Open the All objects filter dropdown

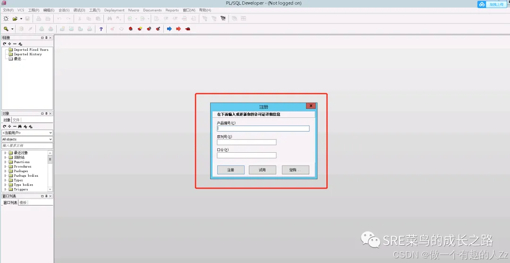(x=27, y=140)
